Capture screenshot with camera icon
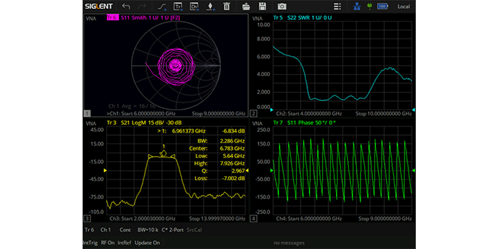The image size is (499, 249). click(x=282, y=7)
